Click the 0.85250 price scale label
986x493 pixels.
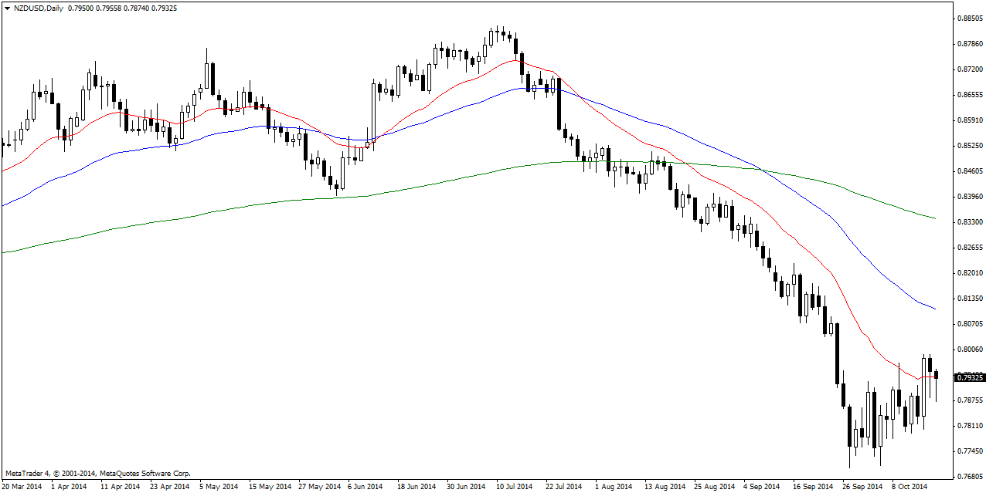pos(969,146)
